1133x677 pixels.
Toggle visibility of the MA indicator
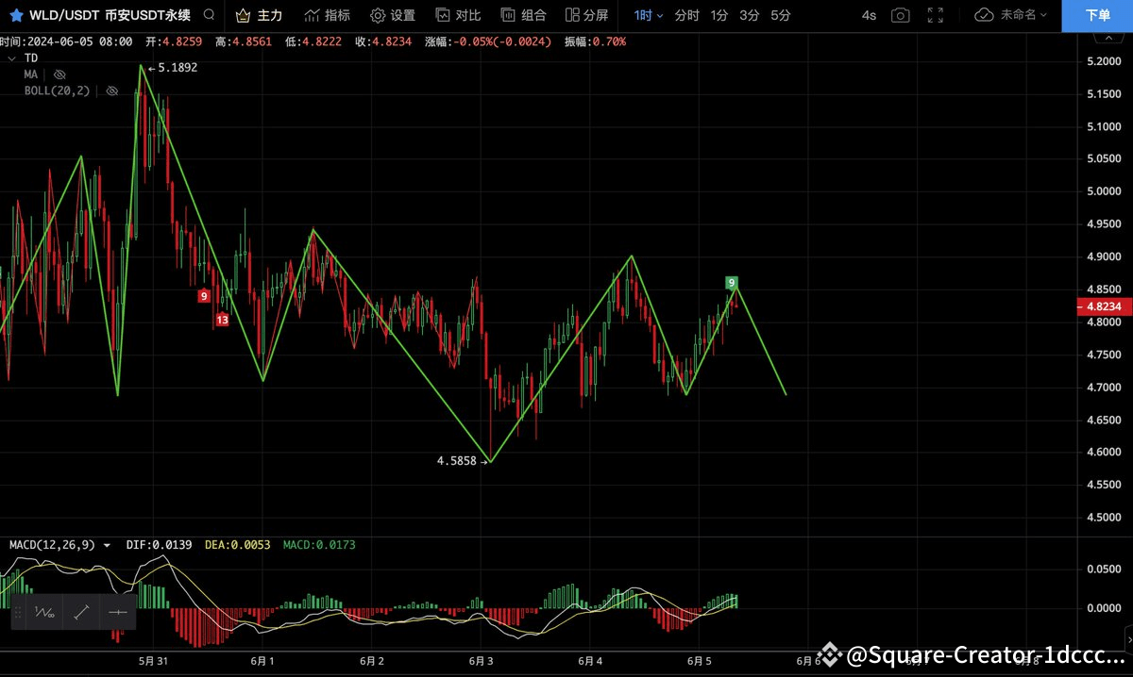(59, 74)
